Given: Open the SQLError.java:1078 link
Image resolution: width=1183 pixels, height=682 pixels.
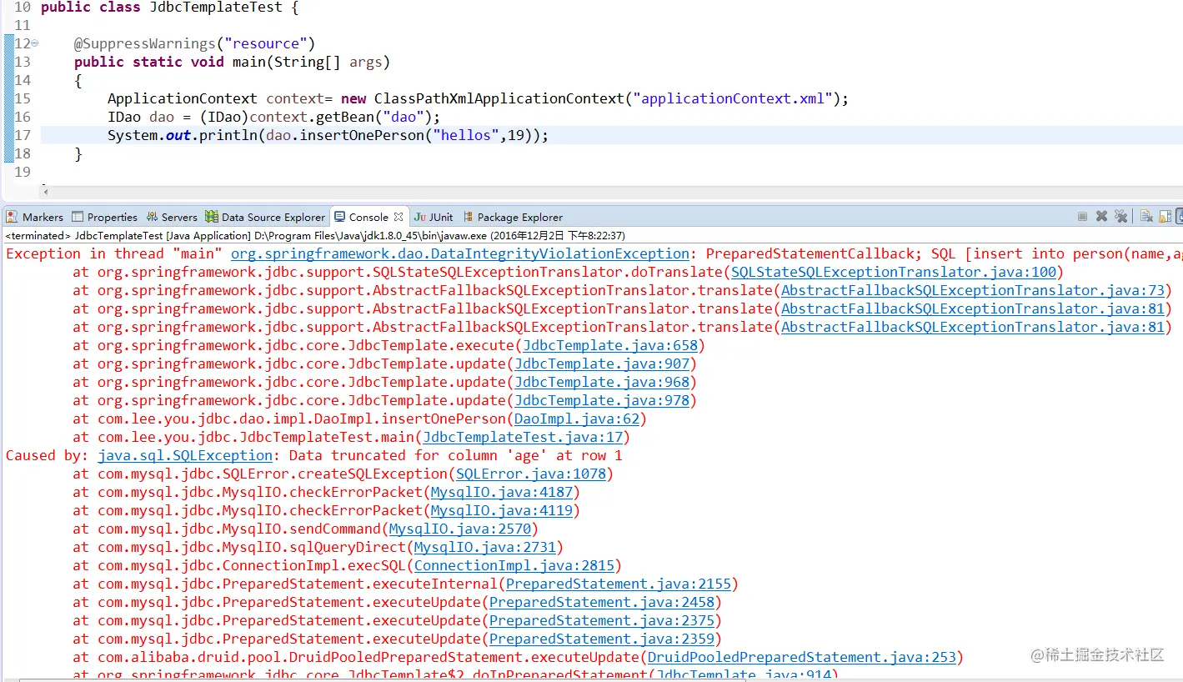Looking at the screenshot, I should pos(531,474).
